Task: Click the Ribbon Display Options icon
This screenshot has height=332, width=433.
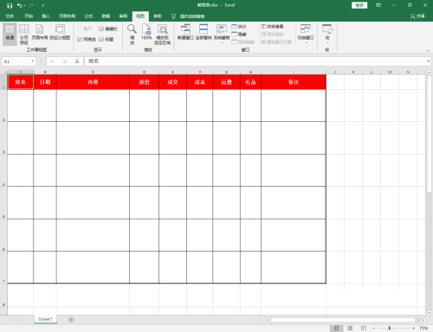Action: (x=378, y=5)
